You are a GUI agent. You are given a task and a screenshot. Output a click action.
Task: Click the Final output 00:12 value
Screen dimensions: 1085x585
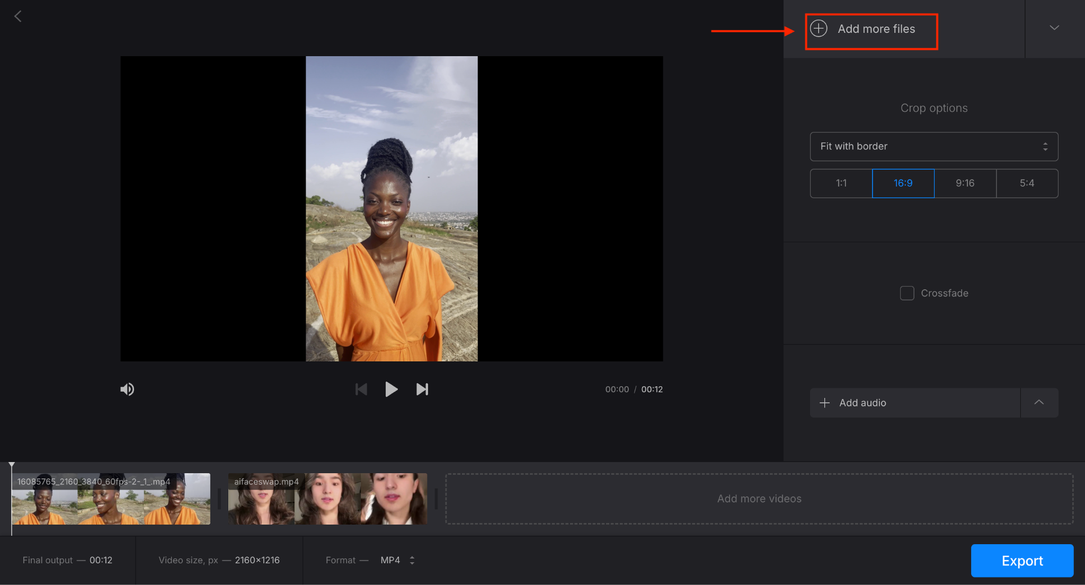pos(101,560)
